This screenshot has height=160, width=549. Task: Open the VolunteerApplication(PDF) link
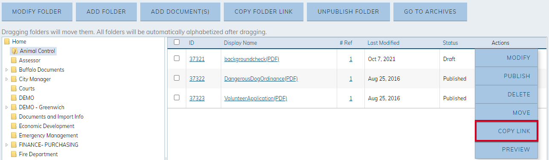pyautogui.click(x=256, y=98)
